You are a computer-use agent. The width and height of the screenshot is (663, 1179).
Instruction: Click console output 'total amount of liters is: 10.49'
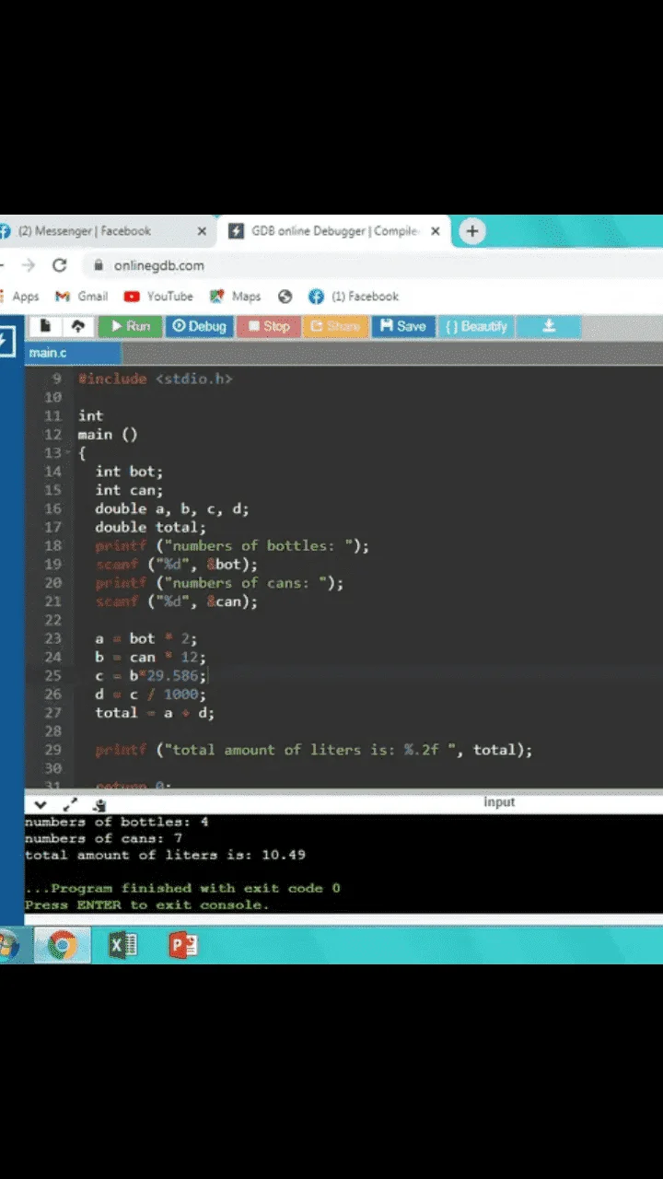[x=165, y=855]
